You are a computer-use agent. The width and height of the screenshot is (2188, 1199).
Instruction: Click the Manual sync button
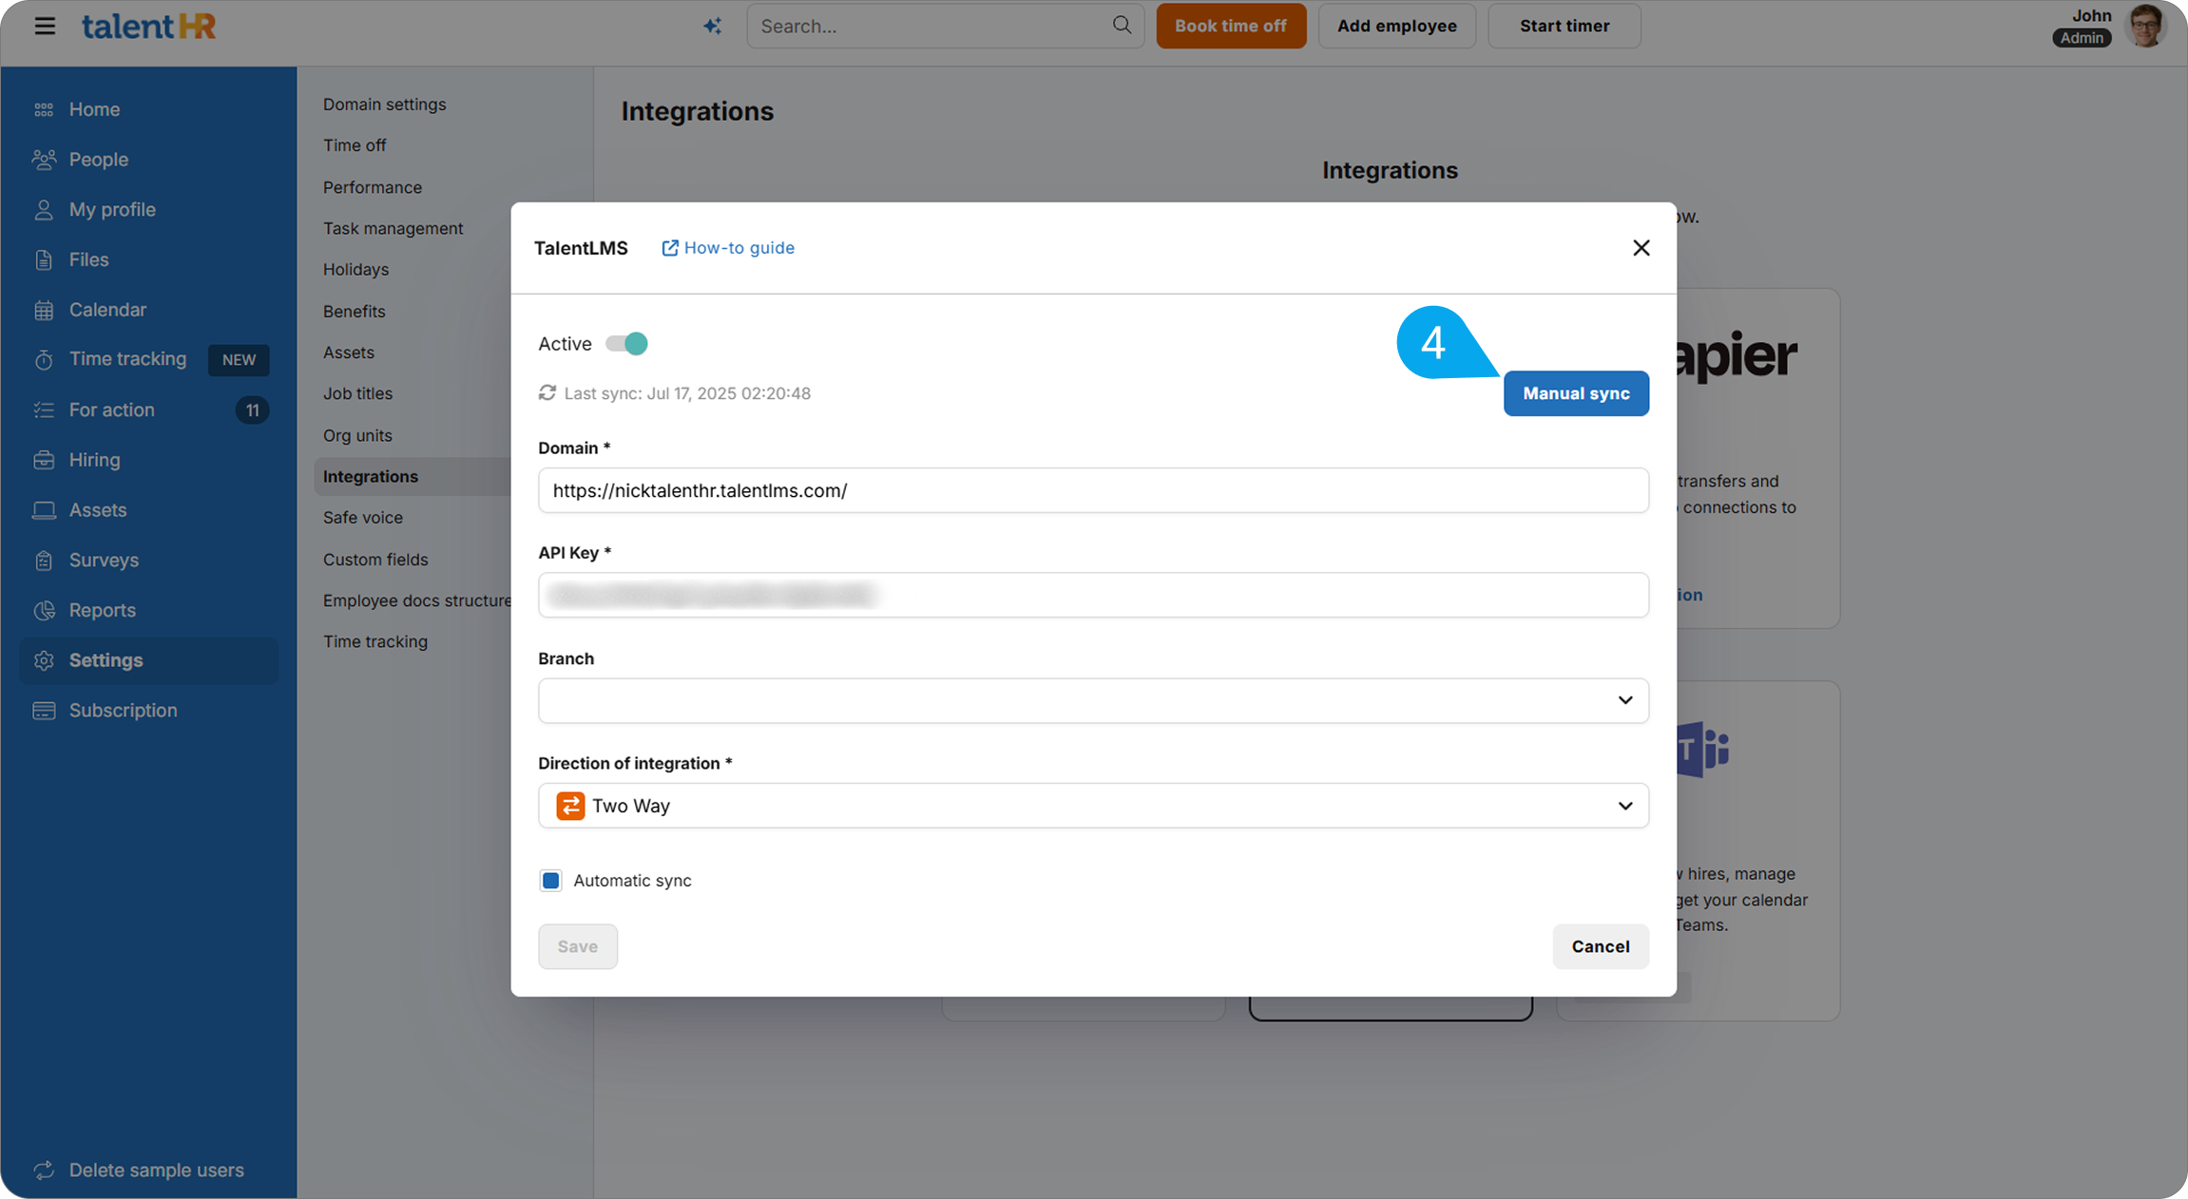pos(1576,393)
